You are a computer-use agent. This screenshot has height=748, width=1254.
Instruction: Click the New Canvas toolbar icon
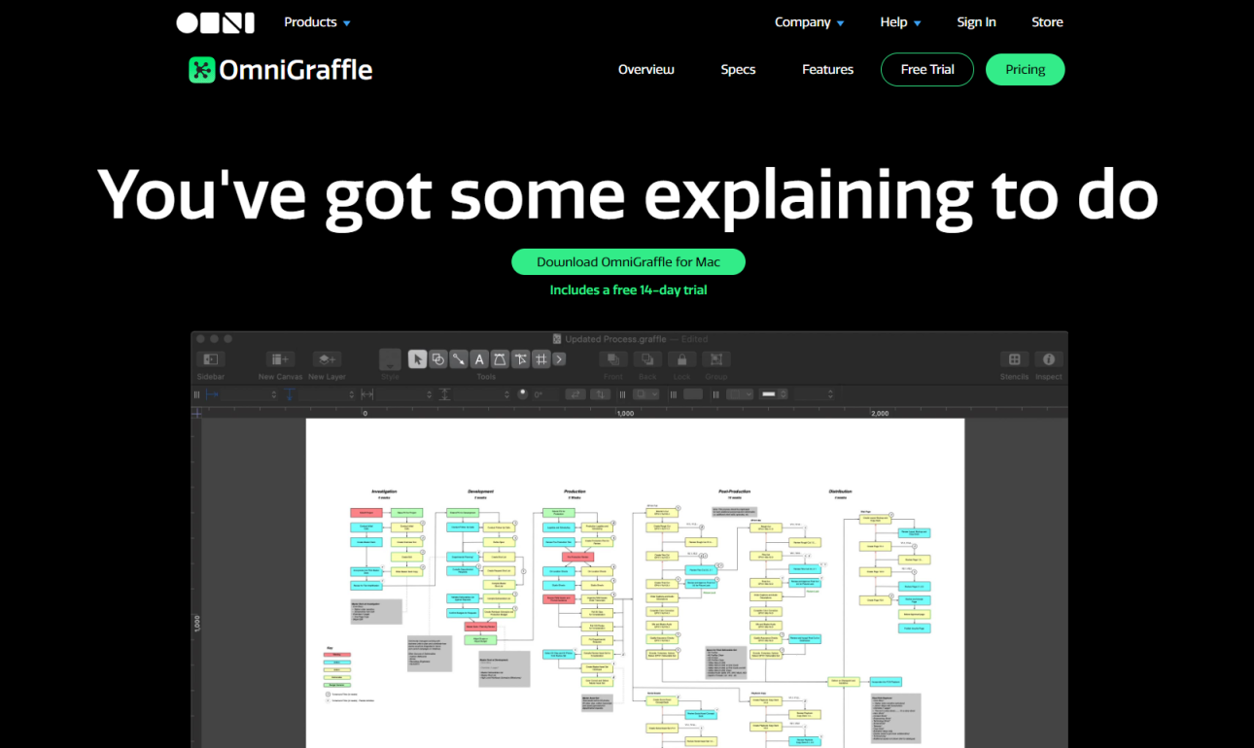pos(280,359)
